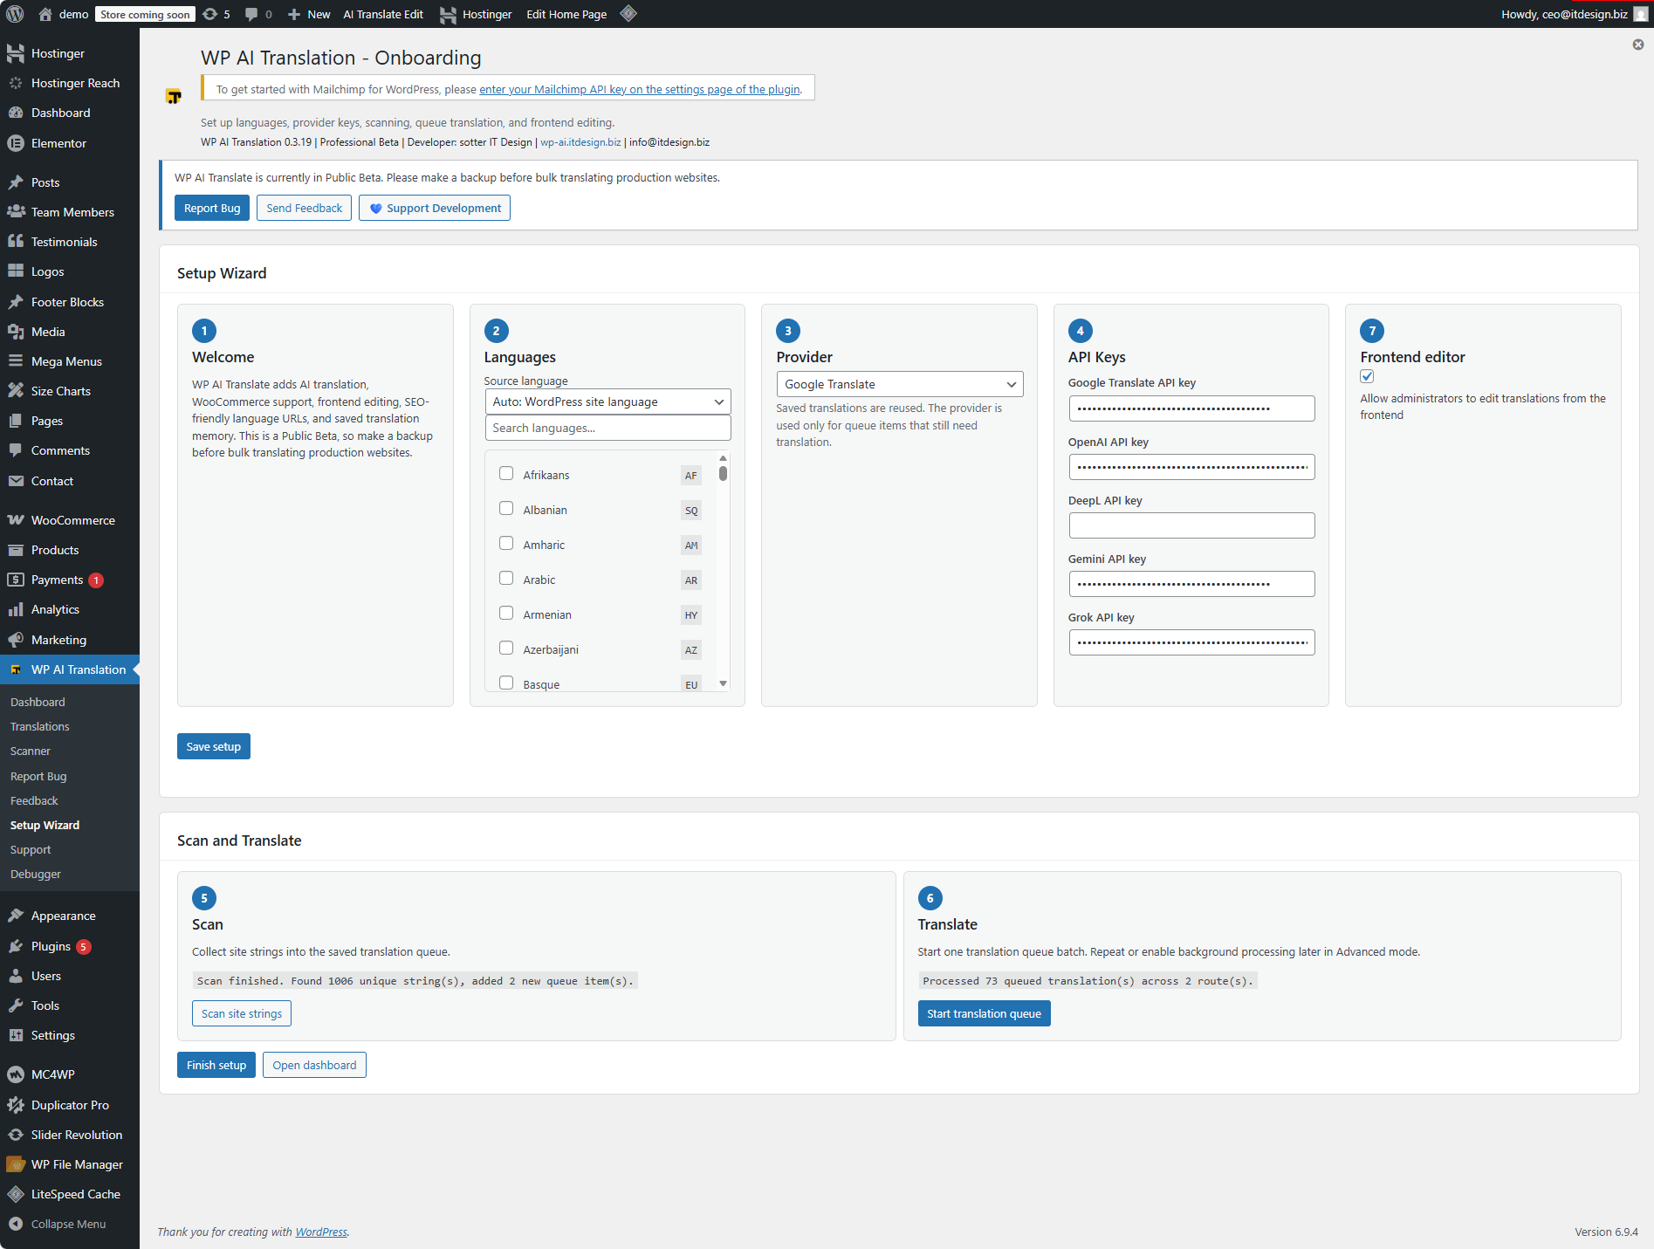Click the Elementor sidebar icon

point(16,143)
